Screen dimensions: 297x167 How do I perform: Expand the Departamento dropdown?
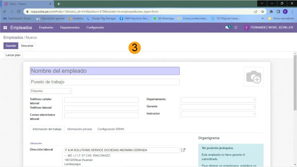218,100
